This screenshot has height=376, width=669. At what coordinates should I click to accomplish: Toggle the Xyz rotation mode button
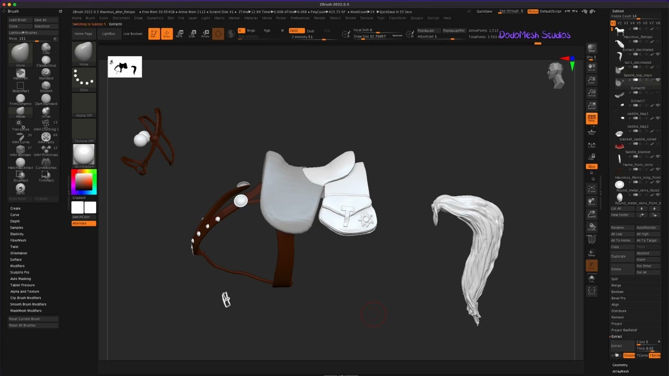point(592,167)
